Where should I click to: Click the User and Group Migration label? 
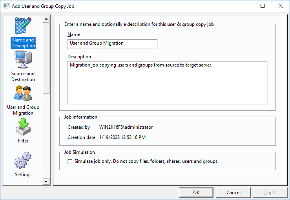23,110
